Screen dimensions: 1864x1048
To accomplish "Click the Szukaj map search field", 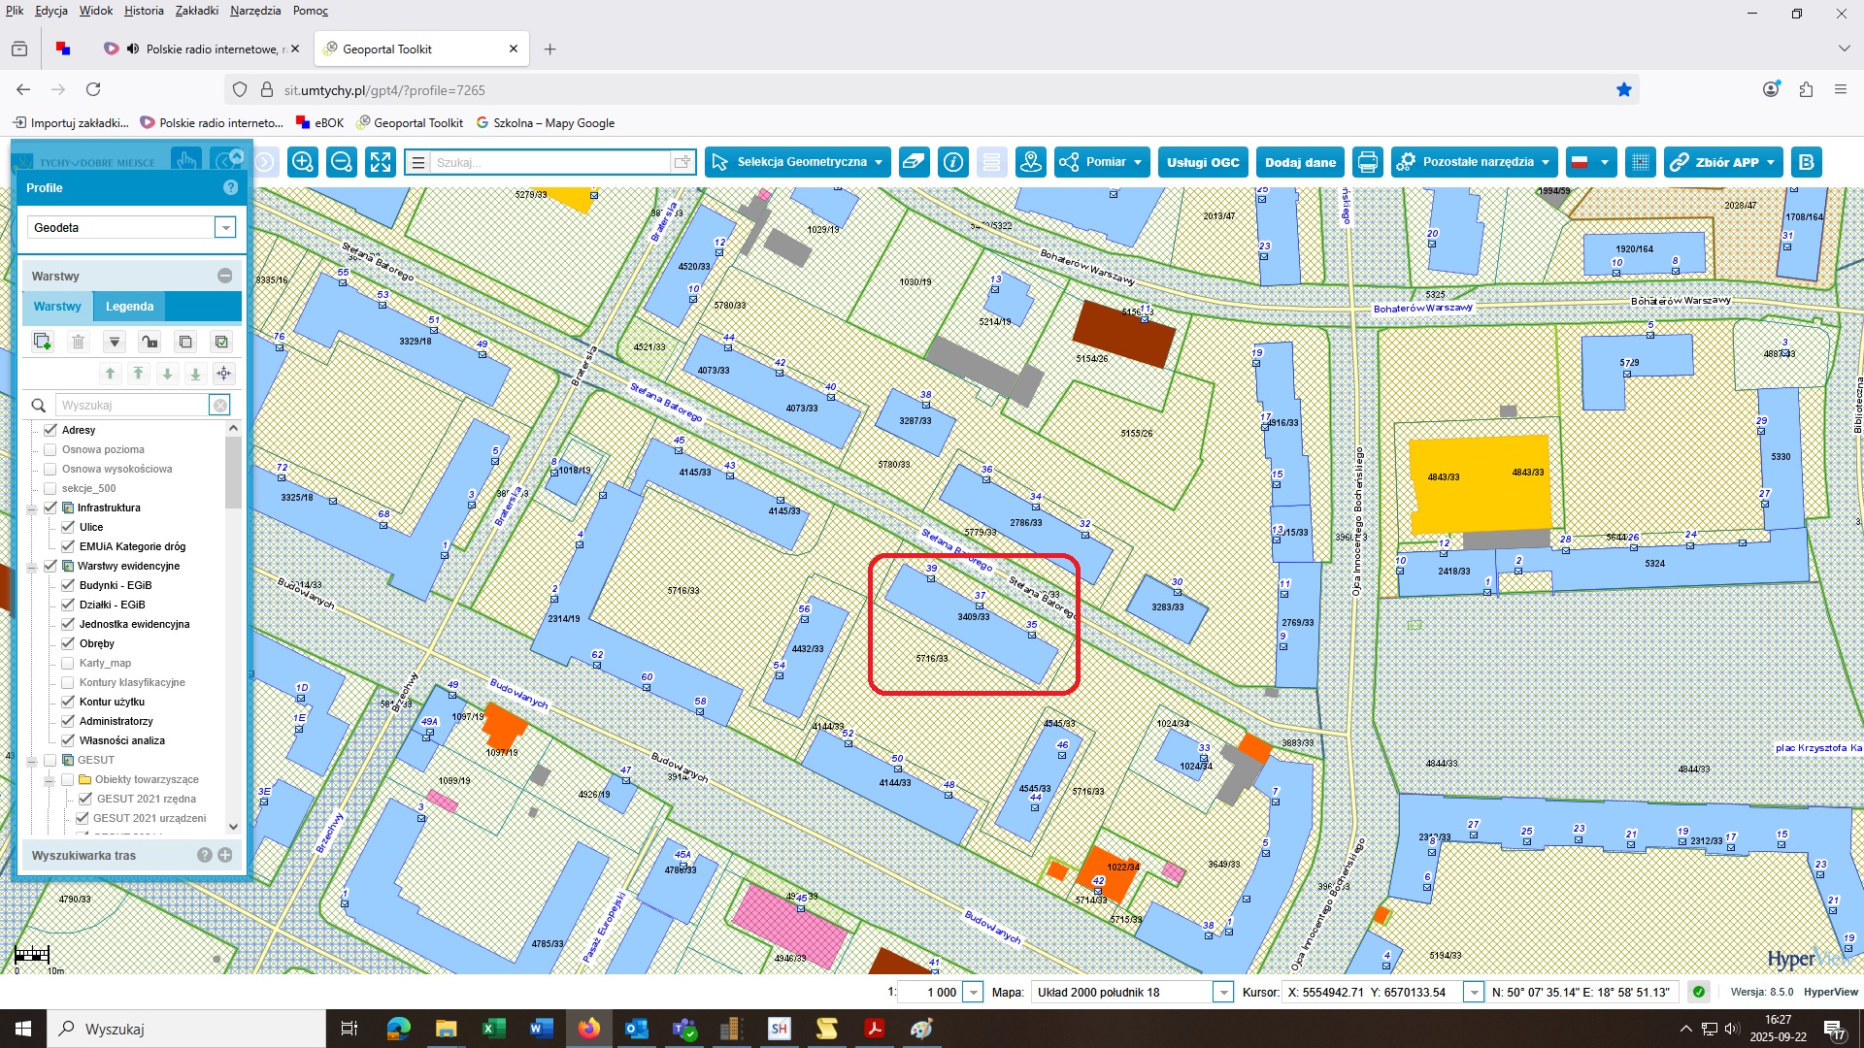I will tap(549, 162).
